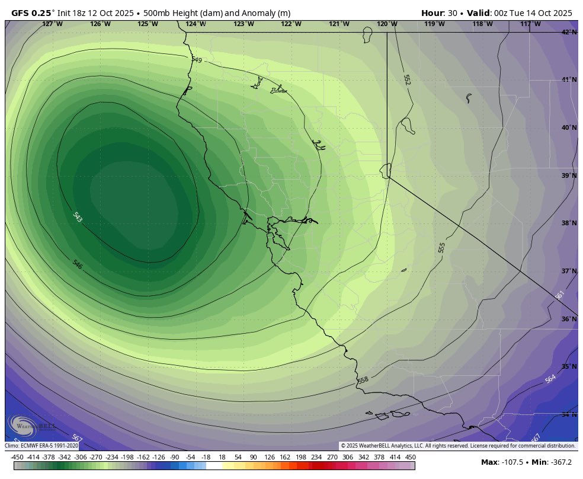The width and height of the screenshot is (583, 479).
Task: Click the 117°W longitude label
Action: click(x=531, y=24)
